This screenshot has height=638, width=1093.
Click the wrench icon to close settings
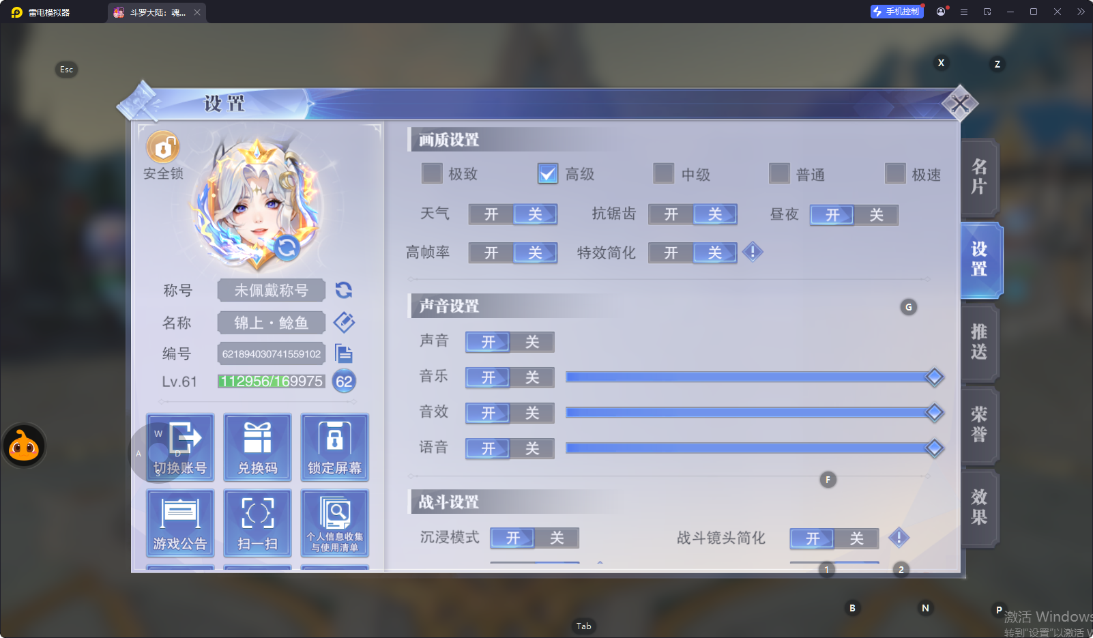coord(961,102)
